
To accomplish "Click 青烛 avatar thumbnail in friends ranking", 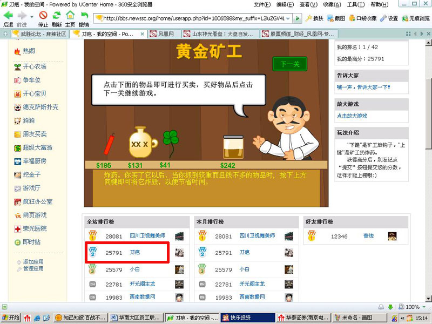I will [392, 236].
